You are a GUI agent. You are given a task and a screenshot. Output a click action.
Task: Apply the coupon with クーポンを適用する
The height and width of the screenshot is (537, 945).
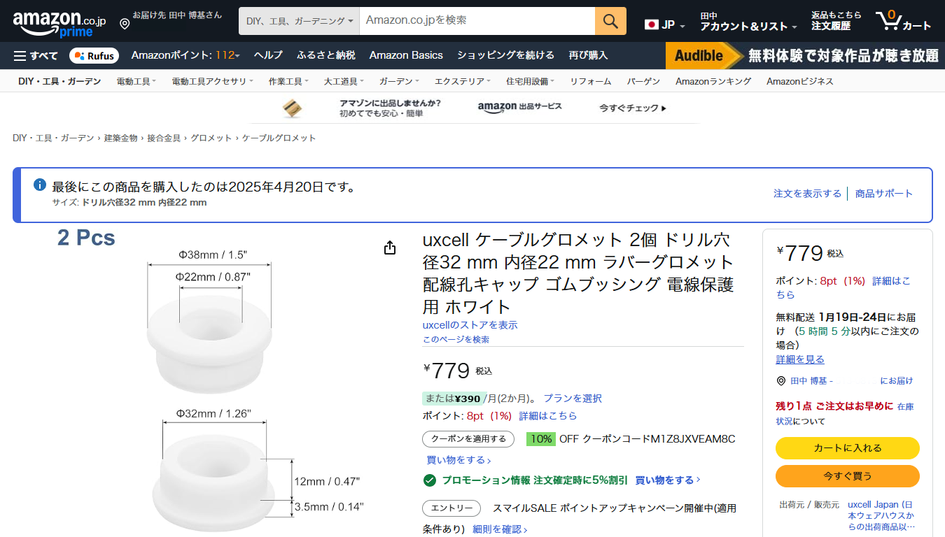point(468,439)
